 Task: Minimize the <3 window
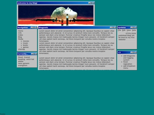(x=131, y=53)
